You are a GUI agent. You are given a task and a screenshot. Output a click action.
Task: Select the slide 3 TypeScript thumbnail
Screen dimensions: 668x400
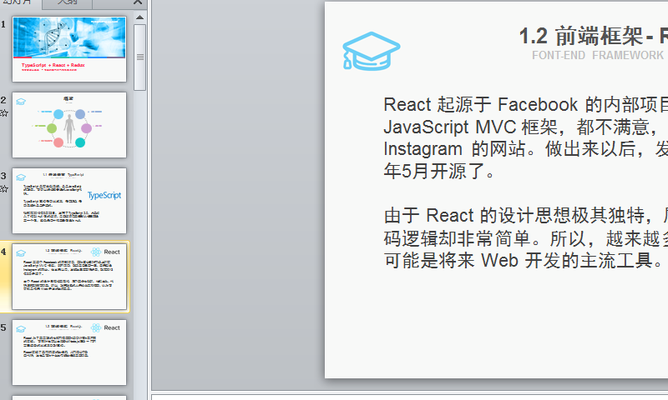pyautogui.click(x=69, y=201)
